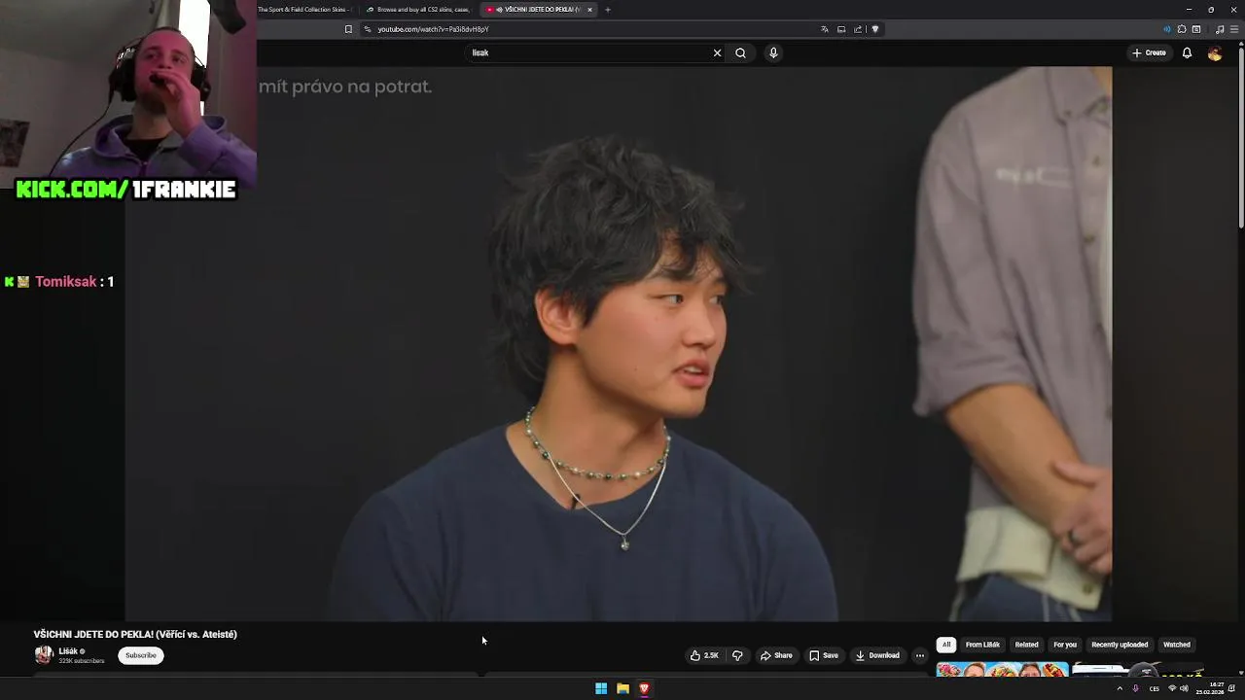Image resolution: width=1245 pixels, height=700 pixels.
Task: Open YouTube notifications bell
Action: [x=1187, y=53]
